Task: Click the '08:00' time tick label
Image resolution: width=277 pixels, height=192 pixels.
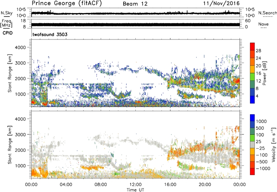Action: coord(101,185)
